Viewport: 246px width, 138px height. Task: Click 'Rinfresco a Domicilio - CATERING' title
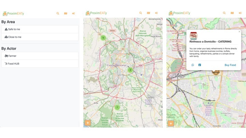(210, 42)
